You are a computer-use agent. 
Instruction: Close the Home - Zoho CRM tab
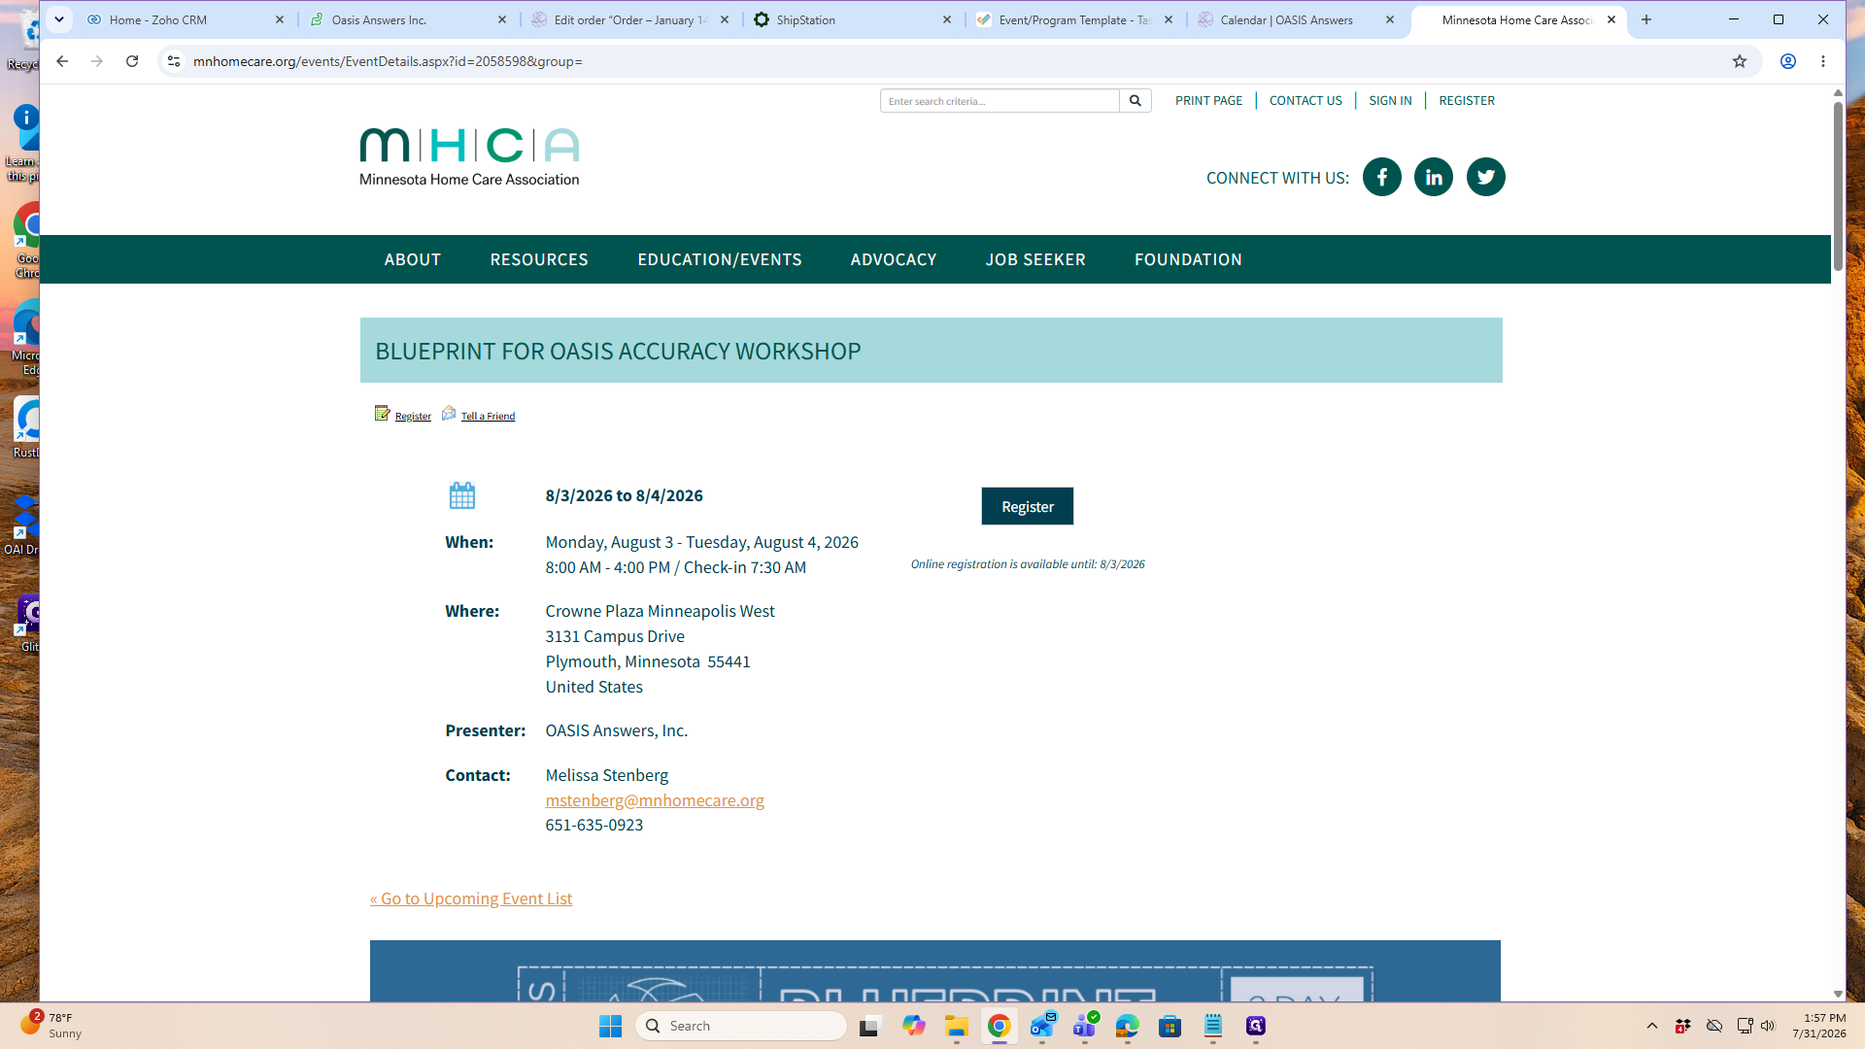click(x=280, y=19)
